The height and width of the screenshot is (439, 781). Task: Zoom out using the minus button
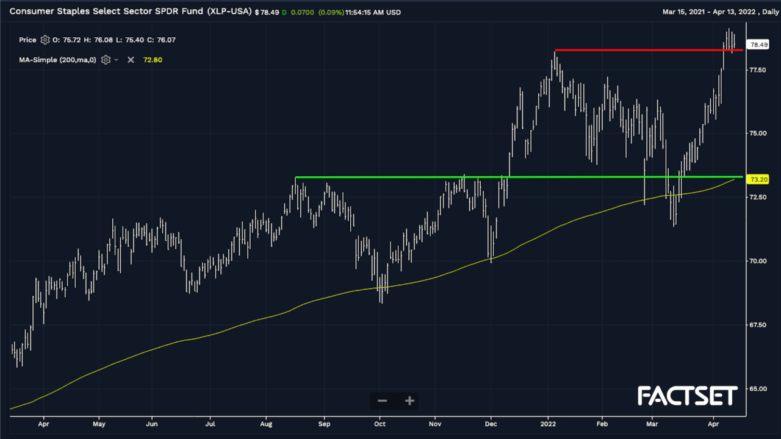[x=383, y=401]
